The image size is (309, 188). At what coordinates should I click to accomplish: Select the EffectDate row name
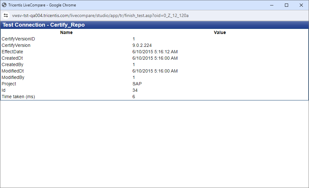pos(12,52)
